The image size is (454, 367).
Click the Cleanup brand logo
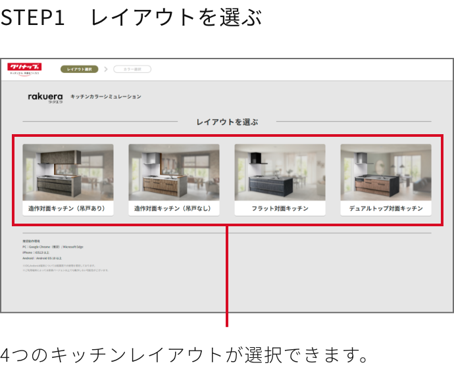(24, 69)
